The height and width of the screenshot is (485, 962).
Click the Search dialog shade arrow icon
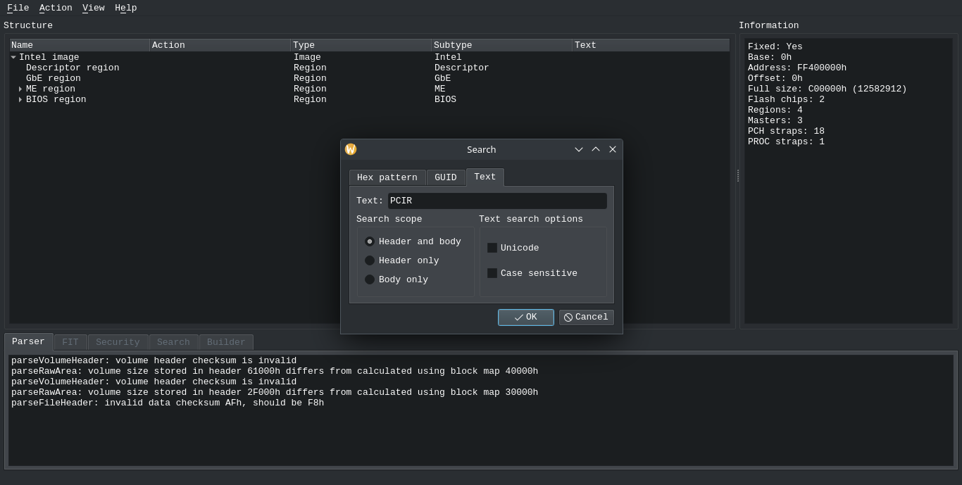(579, 149)
